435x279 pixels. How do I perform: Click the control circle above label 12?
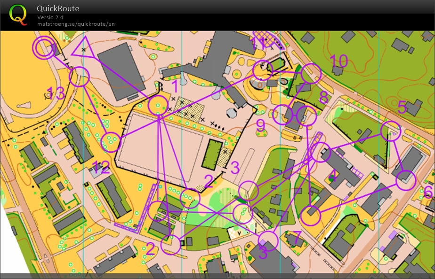(111, 142)
